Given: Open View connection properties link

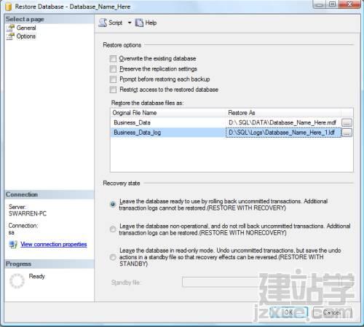Looking at the screenshot, I should point(54,244).
